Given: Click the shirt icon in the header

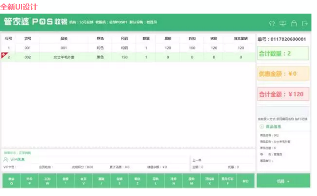Looking at the screenshot, I should coord(272,24).
